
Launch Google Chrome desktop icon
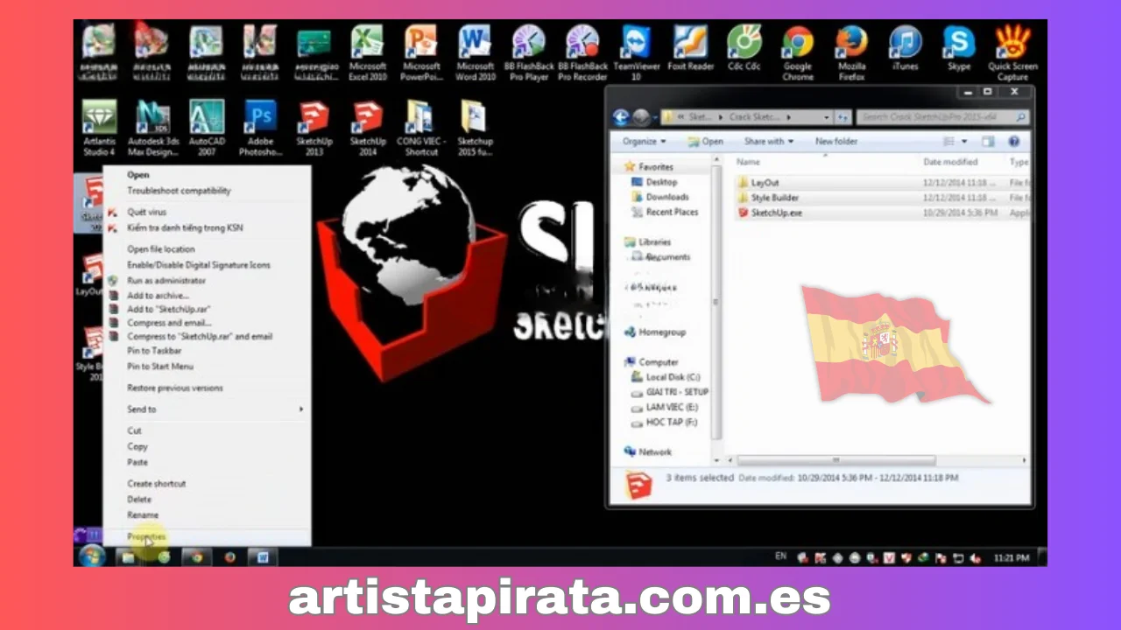798,52
